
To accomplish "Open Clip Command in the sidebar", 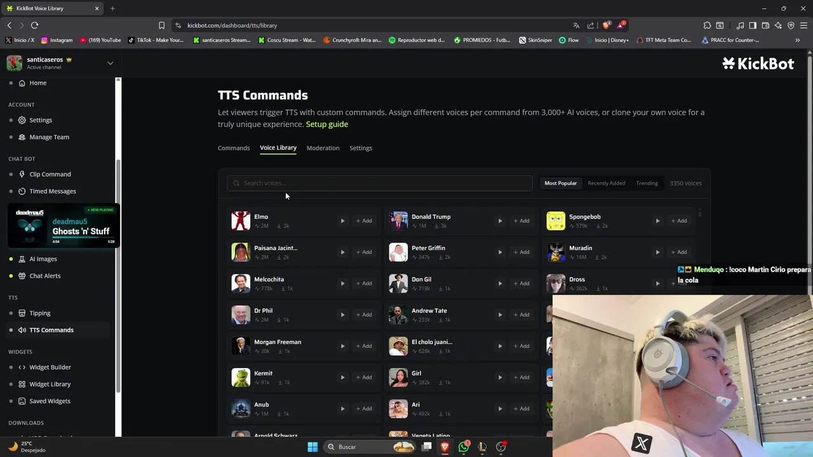I will (x=50, y=174).
